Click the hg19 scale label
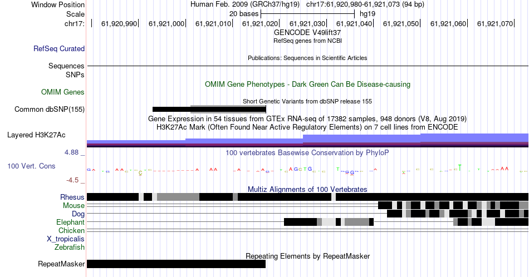Image resolution: width=529 pixels, height=277 pixels. pos(368,14)
